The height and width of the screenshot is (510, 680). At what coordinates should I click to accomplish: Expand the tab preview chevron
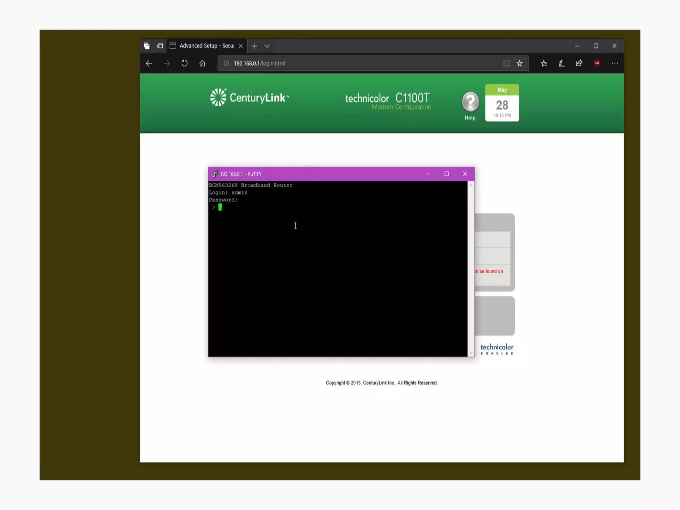click(267, 46)
